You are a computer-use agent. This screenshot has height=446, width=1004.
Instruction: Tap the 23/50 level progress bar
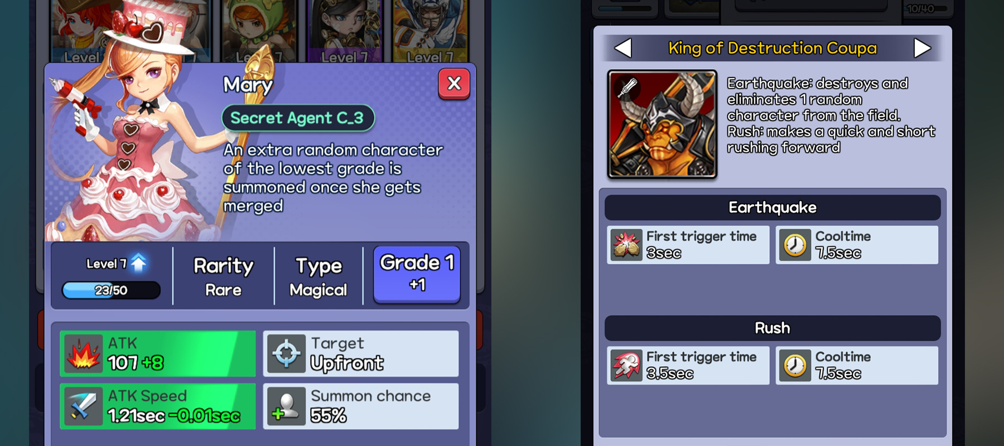click(x=111, y=290)
